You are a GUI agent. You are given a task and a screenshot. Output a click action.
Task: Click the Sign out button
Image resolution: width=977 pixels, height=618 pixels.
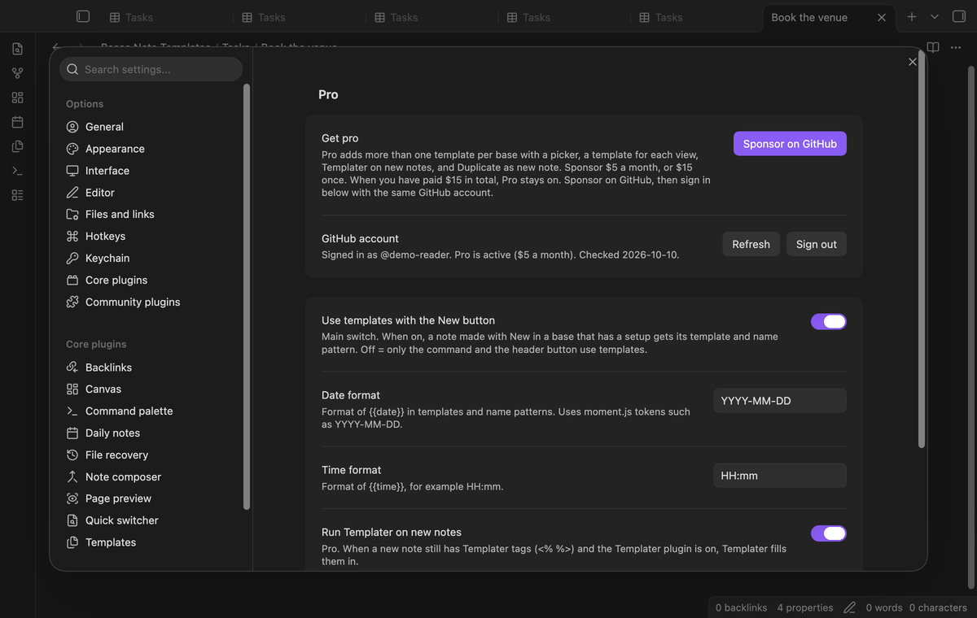pos(817,244)
